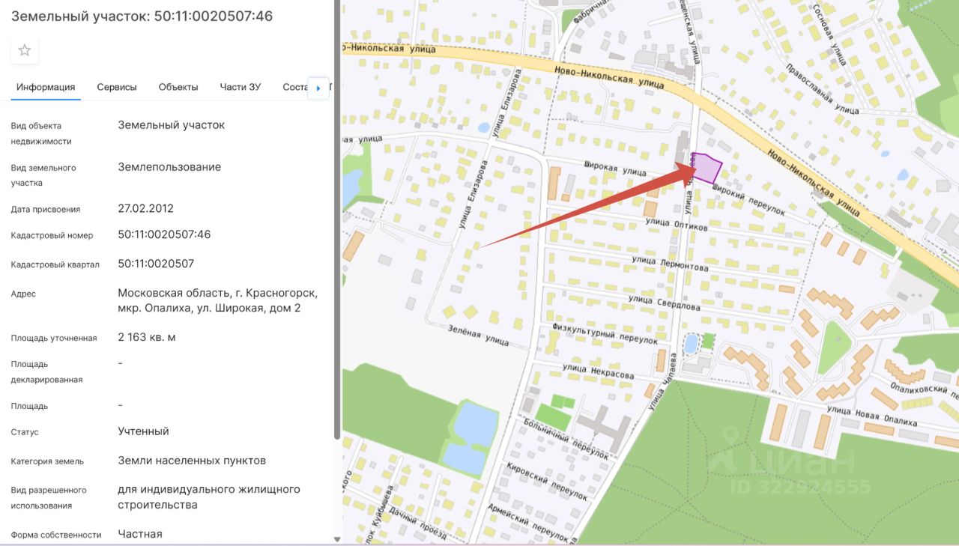Click the Физкультурный переулок map label
959x546 pixels.
(x=605, y=334)
